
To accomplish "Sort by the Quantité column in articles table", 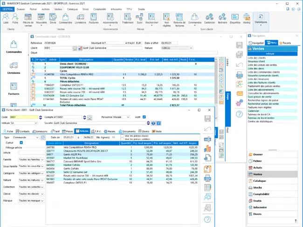I will pyautogui.click(x=125, y=143).
